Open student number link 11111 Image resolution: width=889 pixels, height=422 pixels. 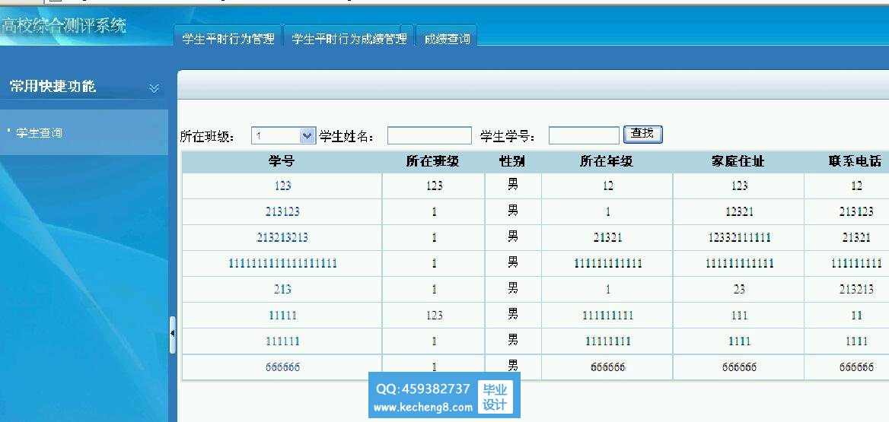click(x=282, y=316)
